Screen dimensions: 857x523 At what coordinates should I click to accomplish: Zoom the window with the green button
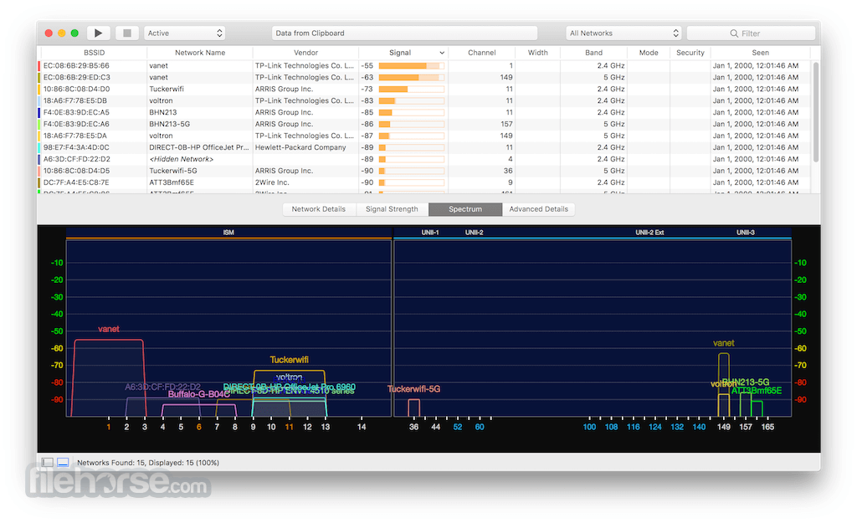[74, 33]
